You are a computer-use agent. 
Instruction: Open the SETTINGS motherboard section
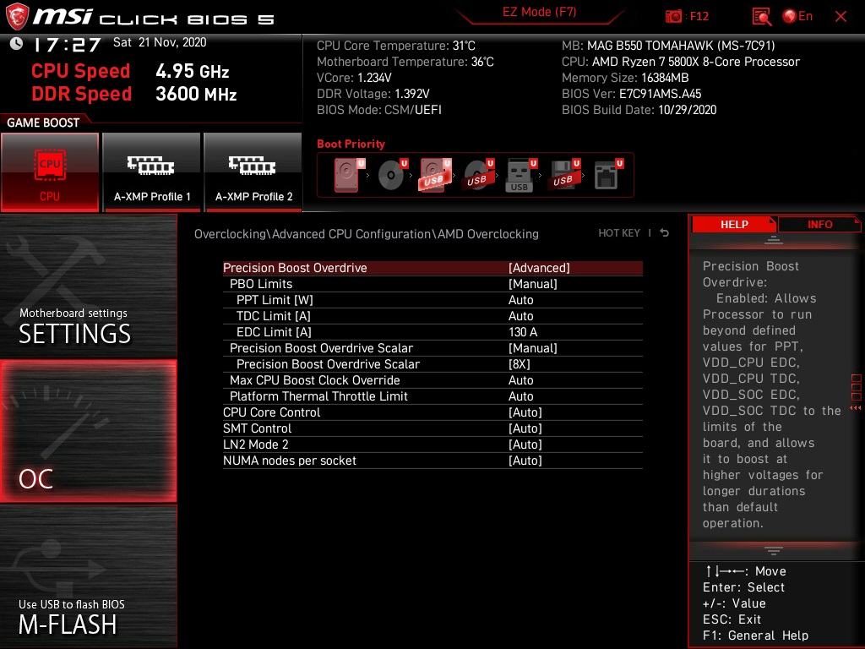click(x=88, y=286)
